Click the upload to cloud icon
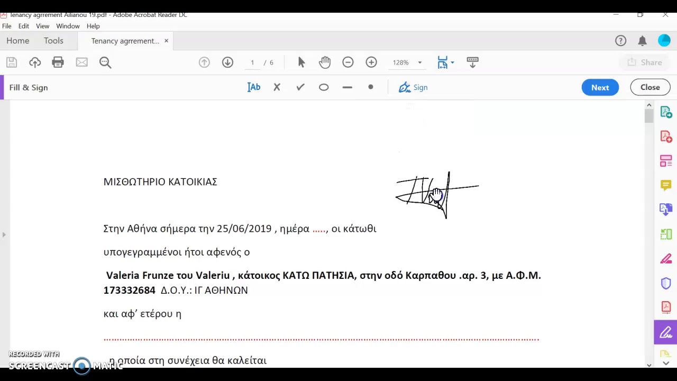This screenshot has width=677, height=381. pyautogui.click(x=35, y=62)
